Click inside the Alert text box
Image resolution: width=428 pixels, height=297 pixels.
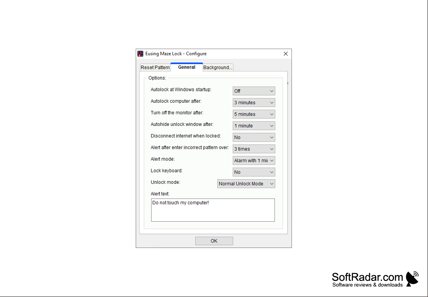click(213, 210)
